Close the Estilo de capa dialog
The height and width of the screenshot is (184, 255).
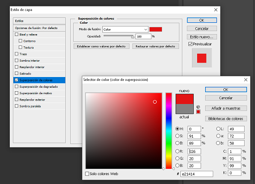click(x=216, y=10)
